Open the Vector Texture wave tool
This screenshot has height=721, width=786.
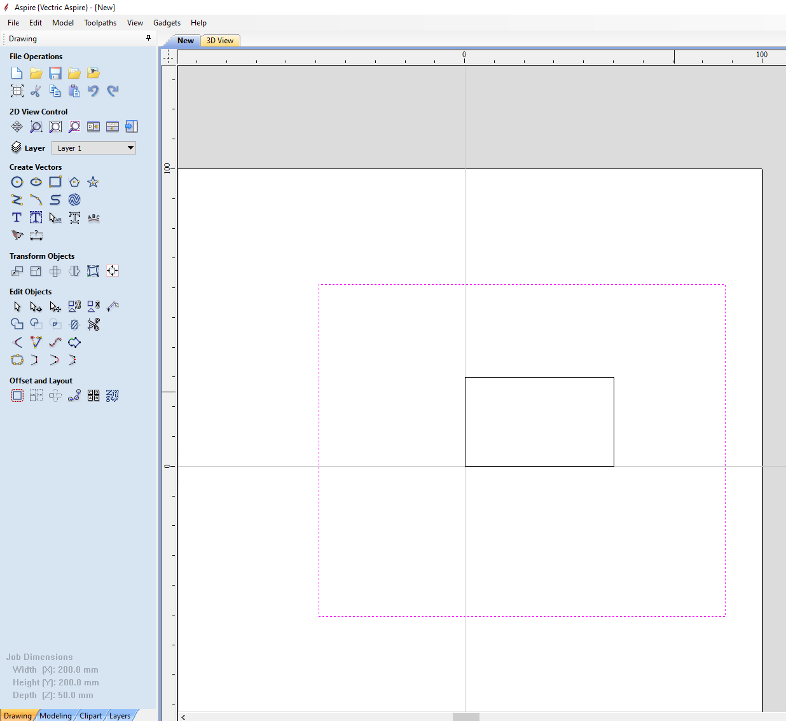[74, 200]
